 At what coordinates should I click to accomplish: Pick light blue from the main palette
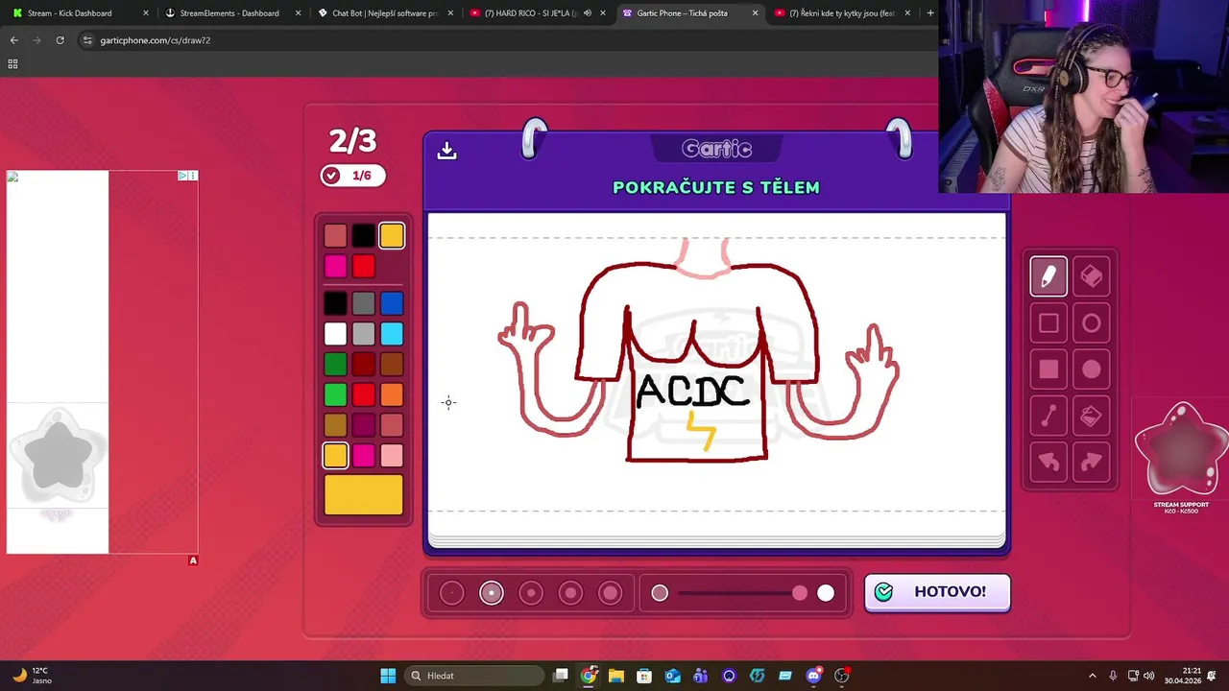coord(392,334)
